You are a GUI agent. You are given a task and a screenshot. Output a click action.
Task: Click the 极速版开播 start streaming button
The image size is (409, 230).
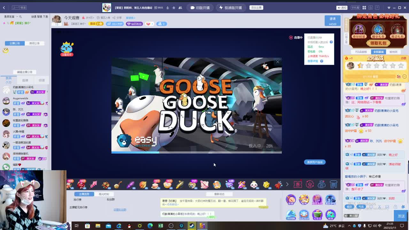pos(230,8)
